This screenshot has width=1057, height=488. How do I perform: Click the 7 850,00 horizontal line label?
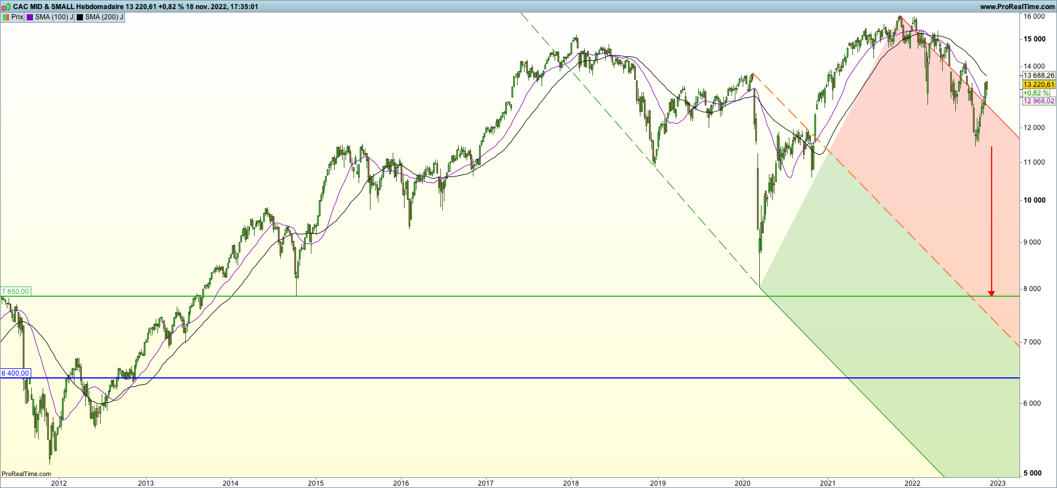click(x=15, y=292)
